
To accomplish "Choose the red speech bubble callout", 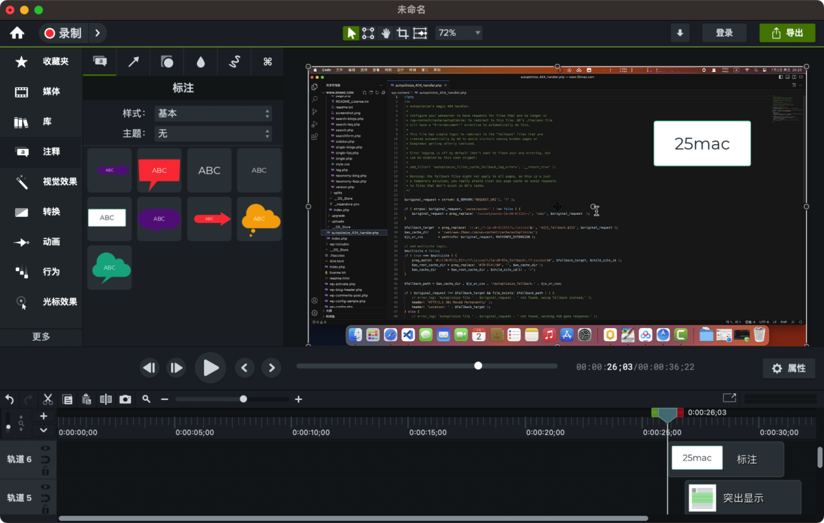I will (x=159, y=170).
